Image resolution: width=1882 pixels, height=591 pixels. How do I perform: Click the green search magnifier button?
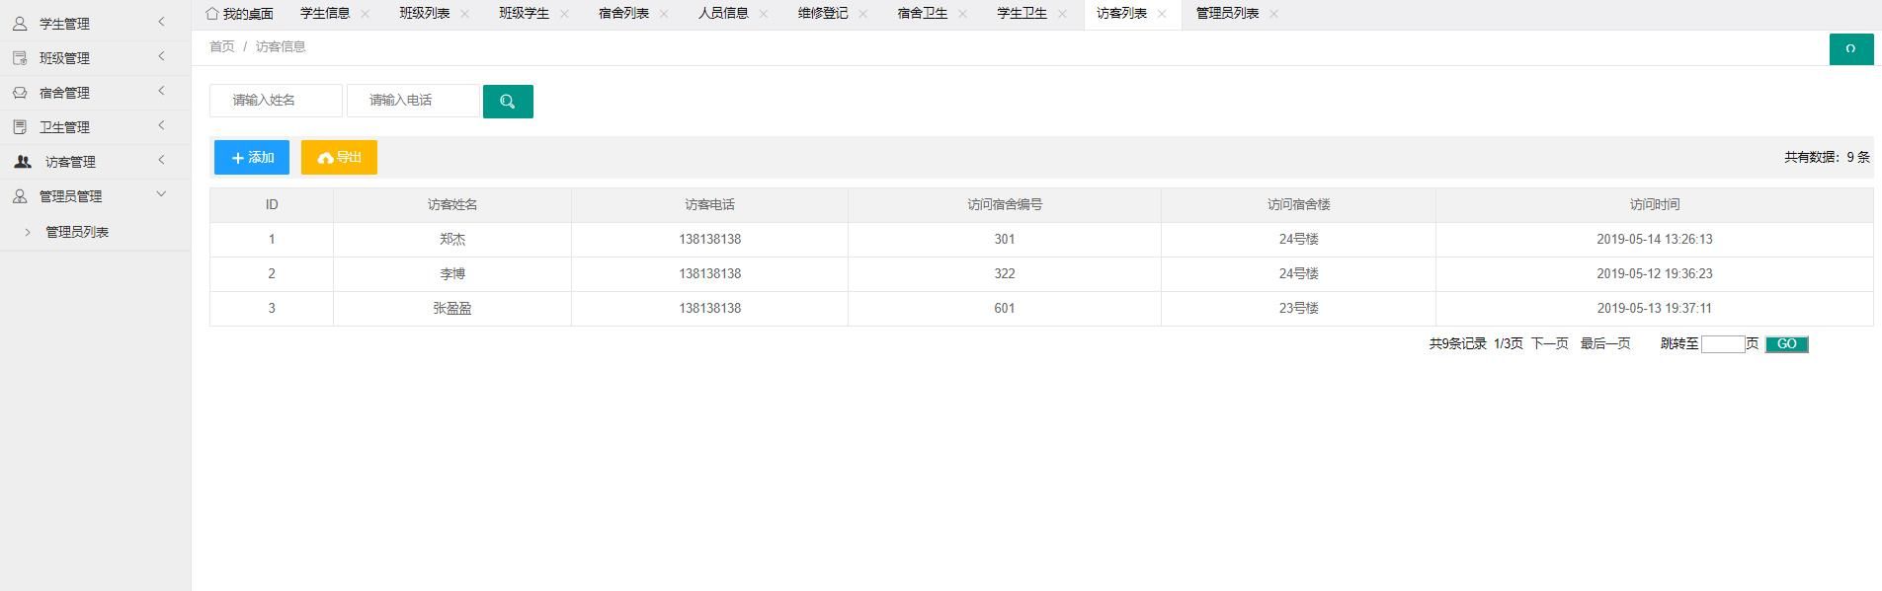[508, 101]
